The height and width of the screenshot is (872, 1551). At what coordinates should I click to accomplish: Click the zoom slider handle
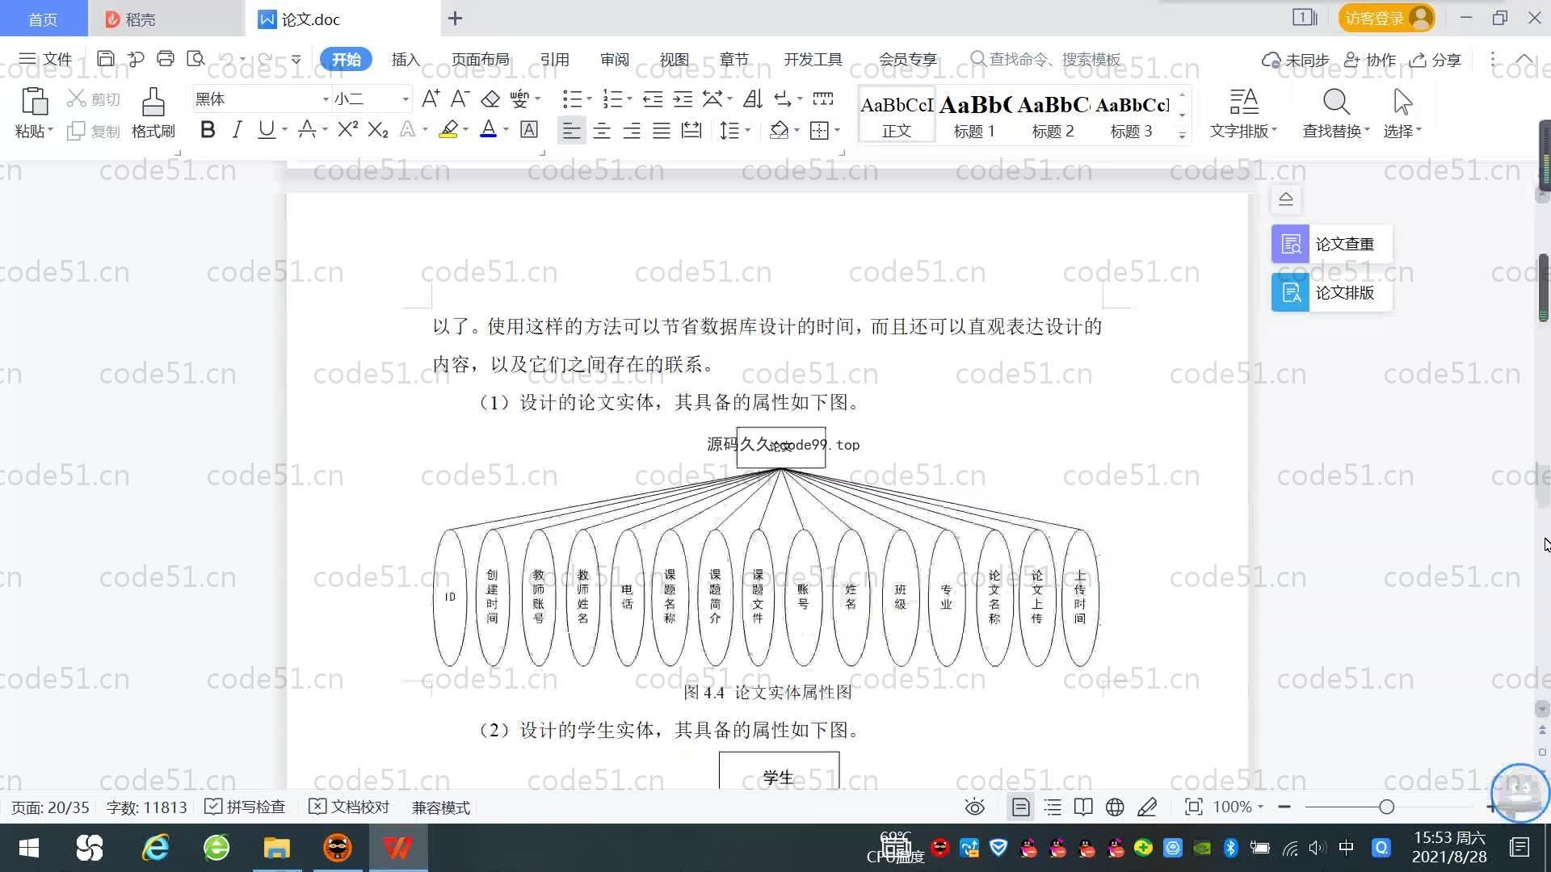pyautogui.click(x=1386, y=807)
